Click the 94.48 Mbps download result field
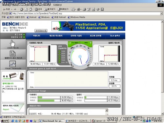Screen dimensions: 164x123 [x=35, y=64]
